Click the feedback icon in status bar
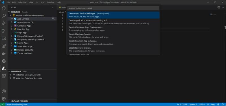226x106 pixels. click(x=218, y=104)
